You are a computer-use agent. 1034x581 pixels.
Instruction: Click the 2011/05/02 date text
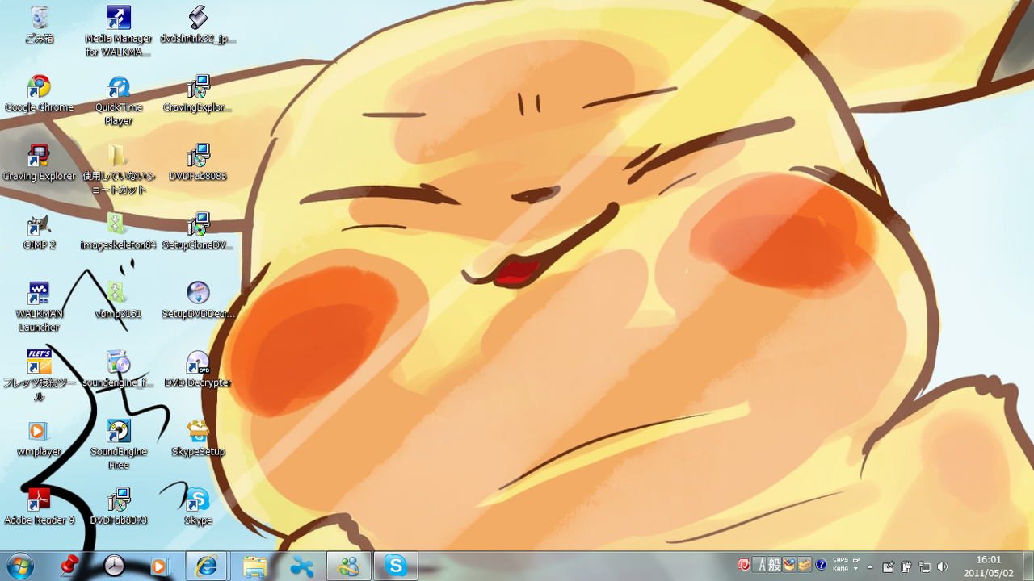click(x=989, y=573)
